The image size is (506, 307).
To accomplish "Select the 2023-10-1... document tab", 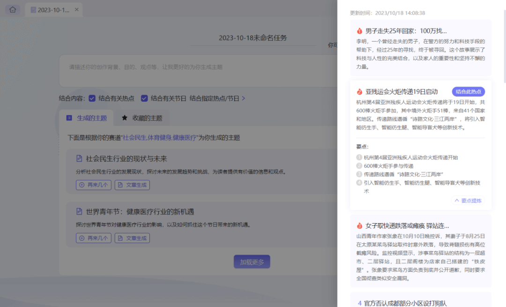I will 53,10.
